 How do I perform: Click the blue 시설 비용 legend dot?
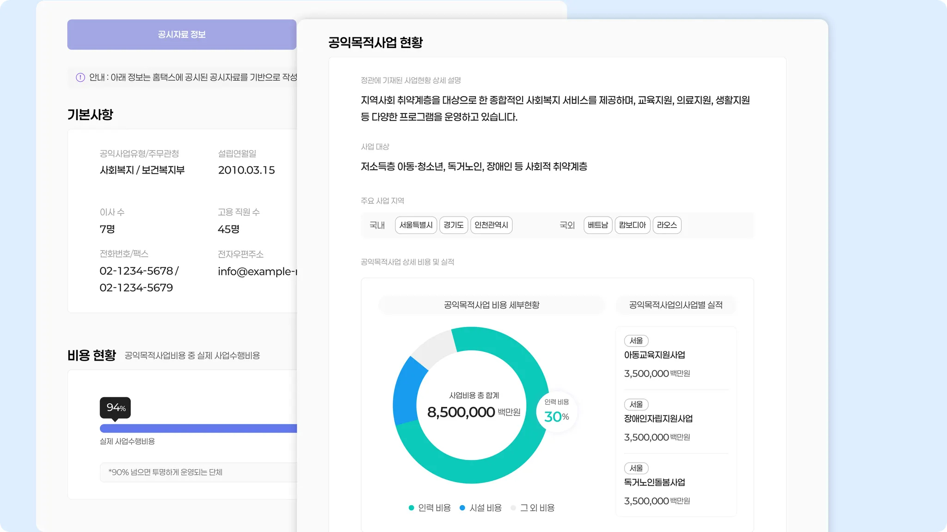(x=462, y=508)
